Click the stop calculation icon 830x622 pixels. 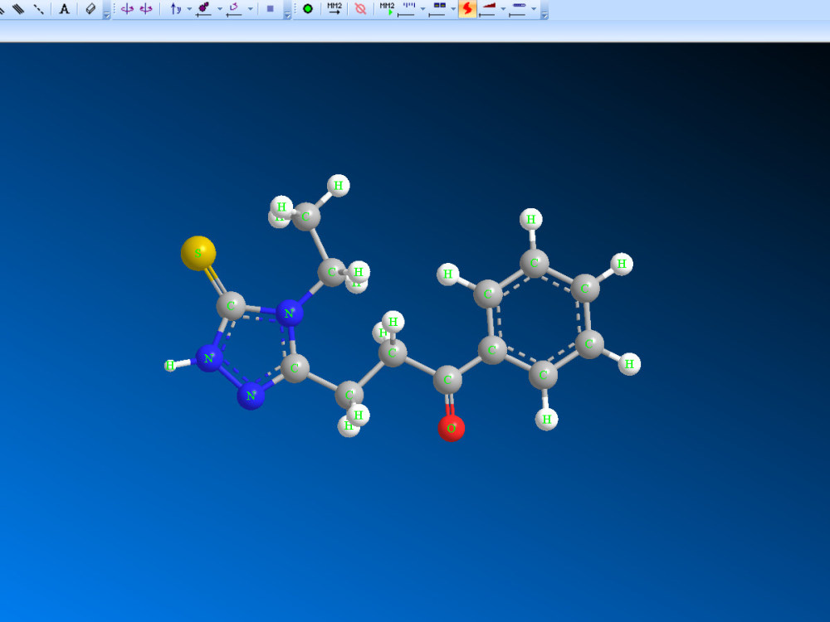359,8
